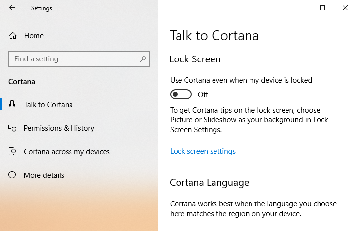Screen dimensions: 357x231
Task: Minimize the Settings window
Action: 300,8
